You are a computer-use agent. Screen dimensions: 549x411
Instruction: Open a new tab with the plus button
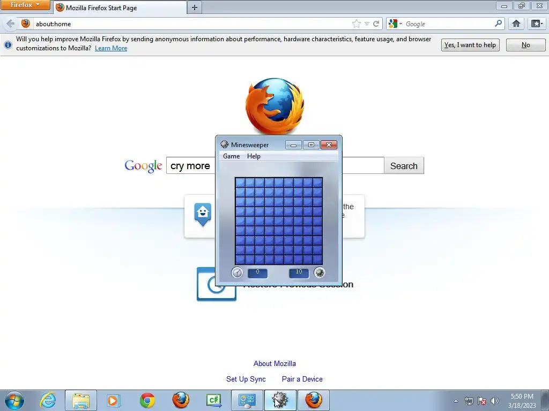coord(195,7)
